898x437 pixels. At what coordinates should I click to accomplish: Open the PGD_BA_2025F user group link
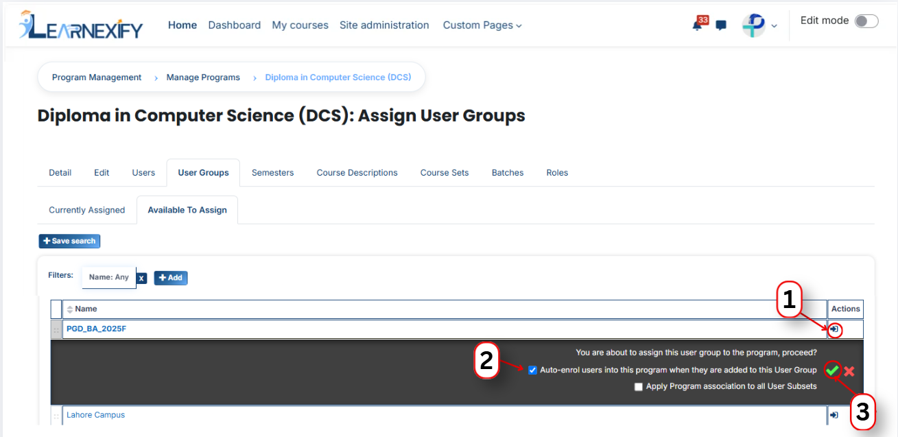point(96,329)
